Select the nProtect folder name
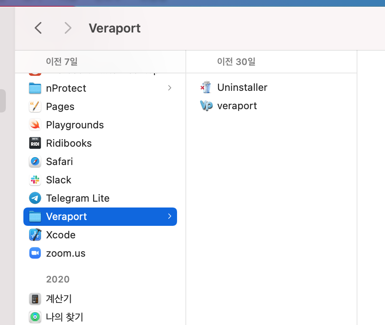 [x=66, y=88]
